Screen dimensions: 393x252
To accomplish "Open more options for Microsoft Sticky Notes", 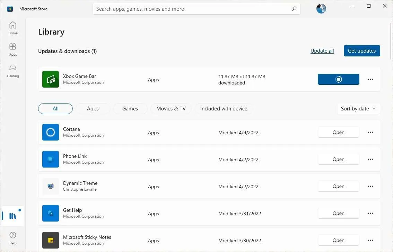I will click(x=370, y=240).
